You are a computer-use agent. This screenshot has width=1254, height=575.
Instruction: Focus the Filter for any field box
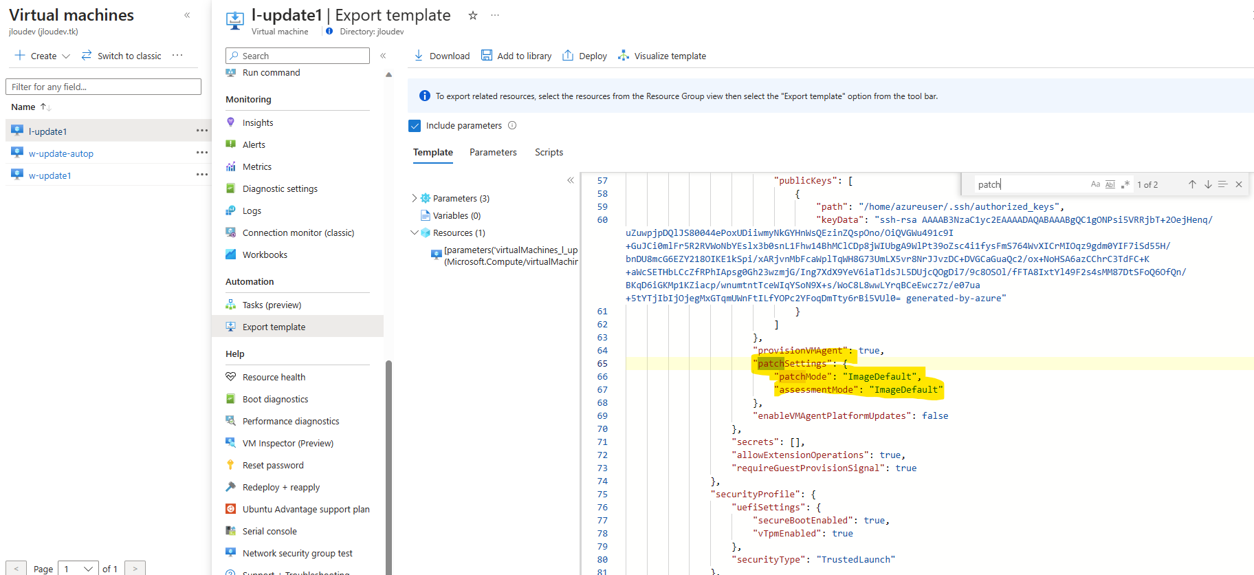[x=103, y=87]
